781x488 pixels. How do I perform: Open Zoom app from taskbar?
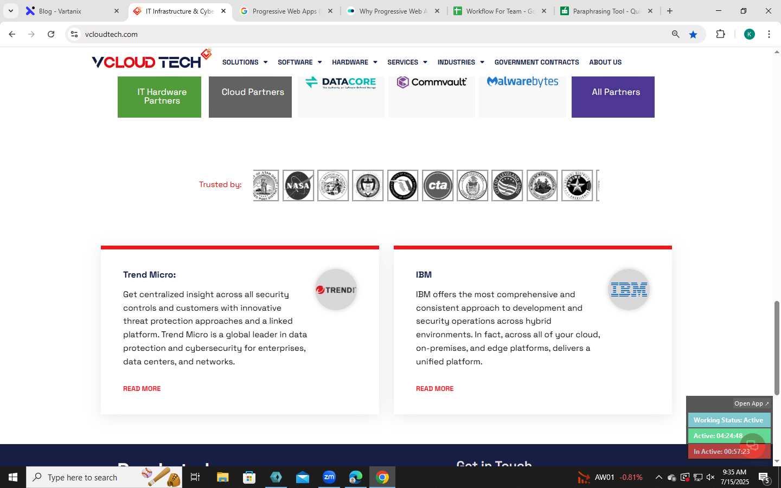click(329, 477)
